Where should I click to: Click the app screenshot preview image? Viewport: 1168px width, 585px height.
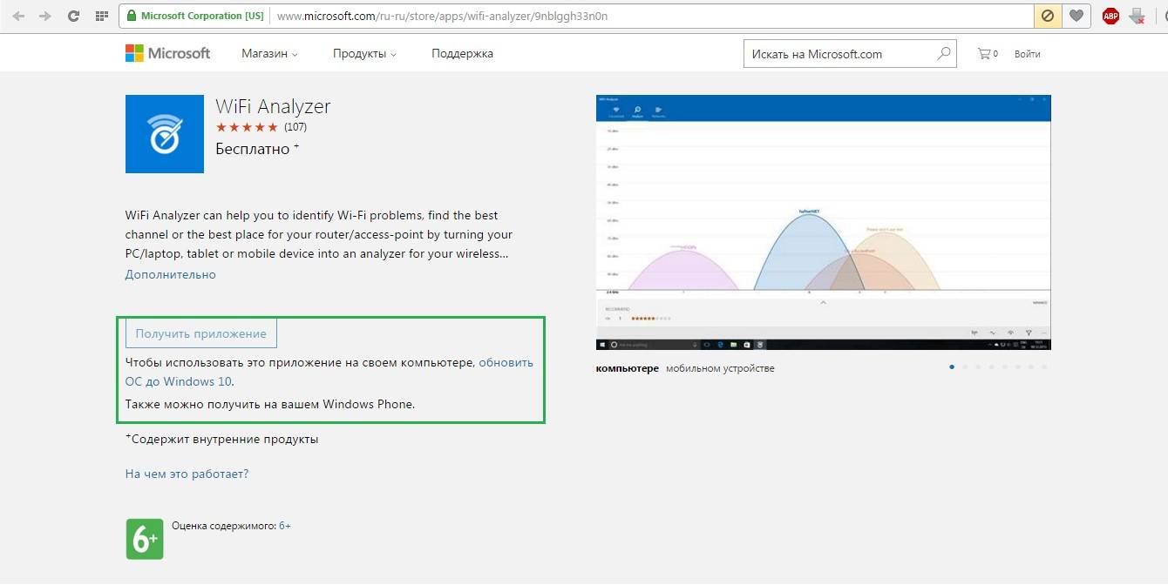823,222
